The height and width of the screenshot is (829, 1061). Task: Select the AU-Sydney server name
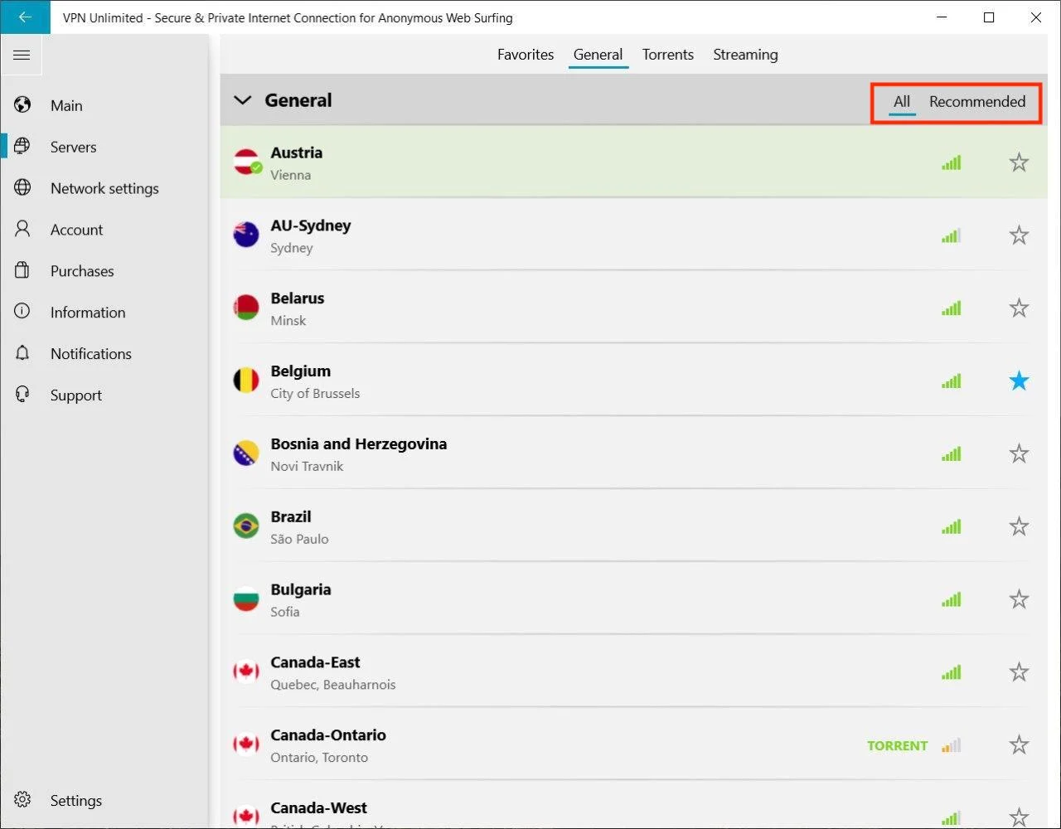click(311, 225)
